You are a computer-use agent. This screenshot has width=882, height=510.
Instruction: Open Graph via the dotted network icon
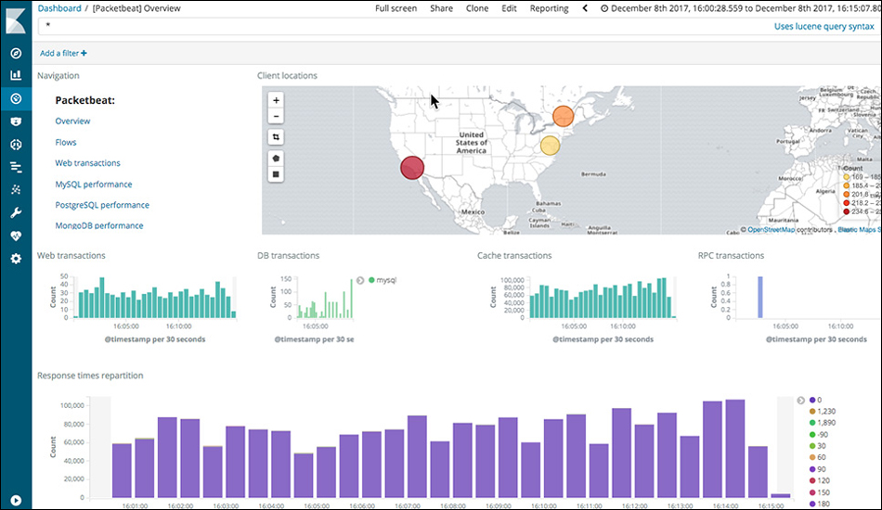click(16, 190)
